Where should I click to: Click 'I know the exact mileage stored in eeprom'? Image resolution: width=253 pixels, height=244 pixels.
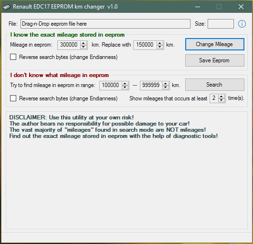pyautogui.click(x=67, y=35)
